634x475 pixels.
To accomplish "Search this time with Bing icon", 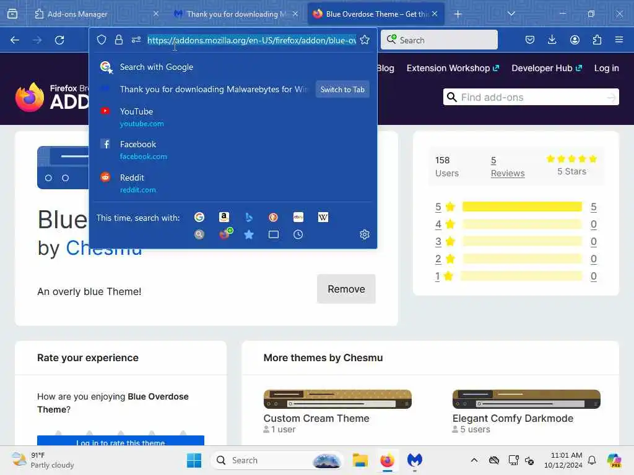I will click(249, 217).
